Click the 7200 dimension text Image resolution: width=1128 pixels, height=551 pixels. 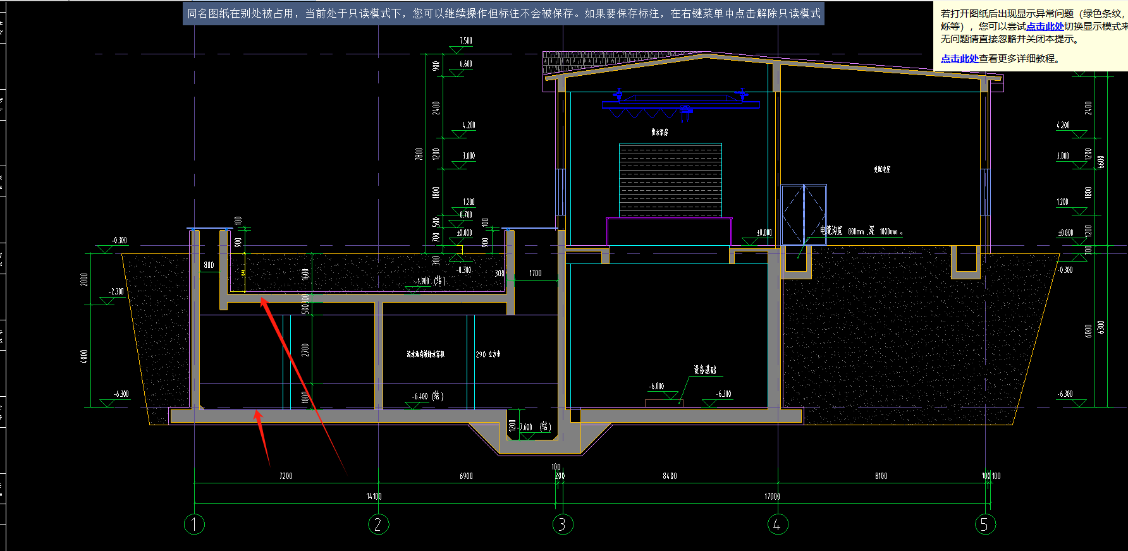pyautogui.click(x=286, y=476)
